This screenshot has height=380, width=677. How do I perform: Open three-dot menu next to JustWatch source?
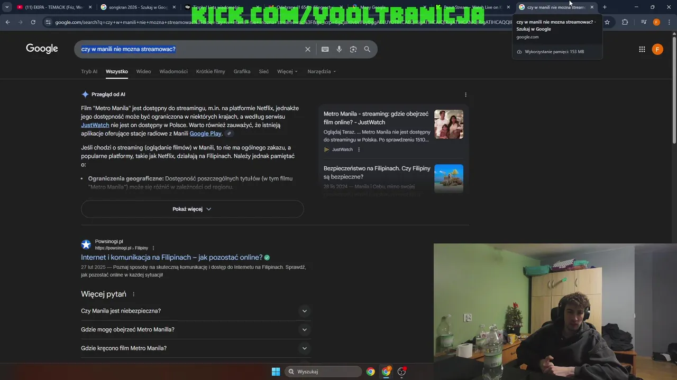pos(359,149)
